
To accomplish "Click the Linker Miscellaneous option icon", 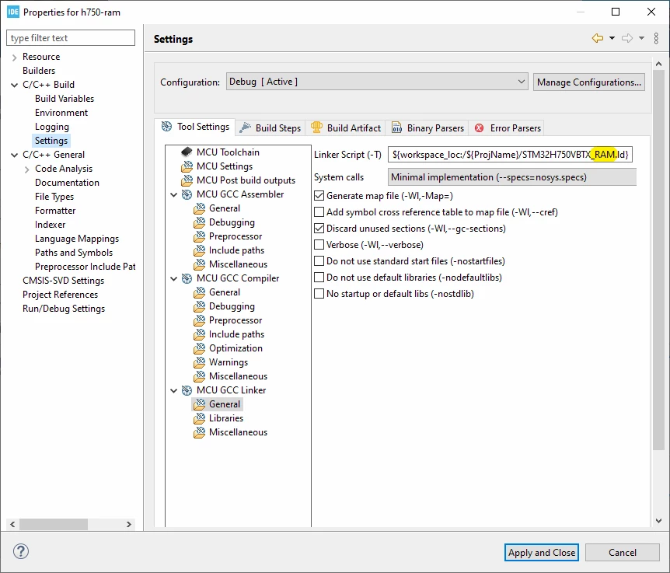I will pos(199,432).
